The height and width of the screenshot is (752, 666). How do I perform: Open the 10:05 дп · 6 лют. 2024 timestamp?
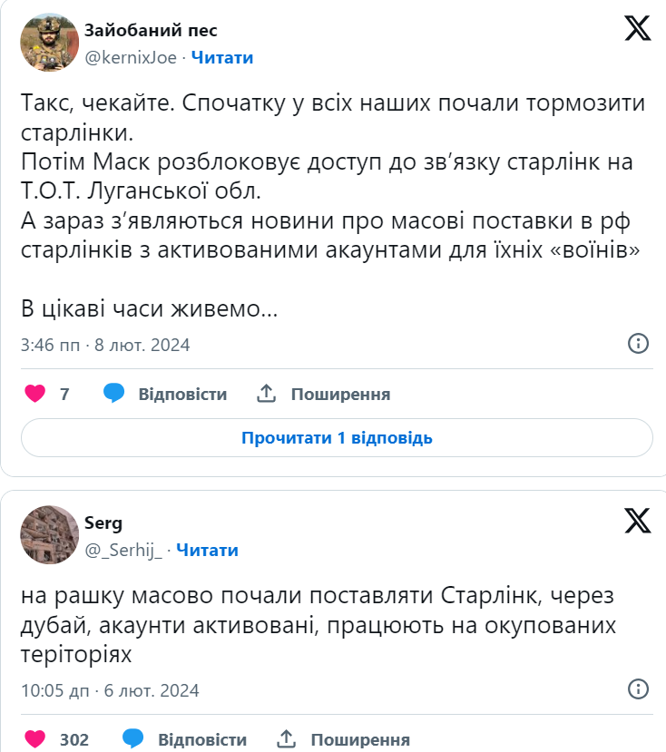coord(110,690)
